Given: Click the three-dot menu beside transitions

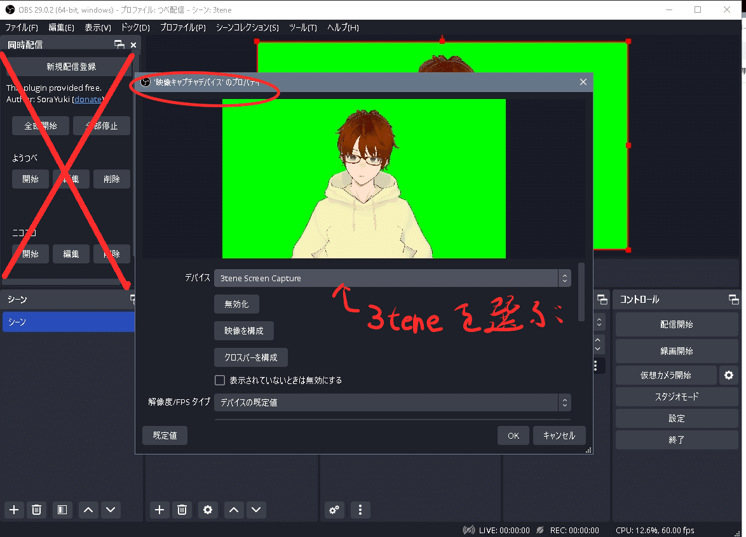Looking at the screenshot, I should pos(595,366).
